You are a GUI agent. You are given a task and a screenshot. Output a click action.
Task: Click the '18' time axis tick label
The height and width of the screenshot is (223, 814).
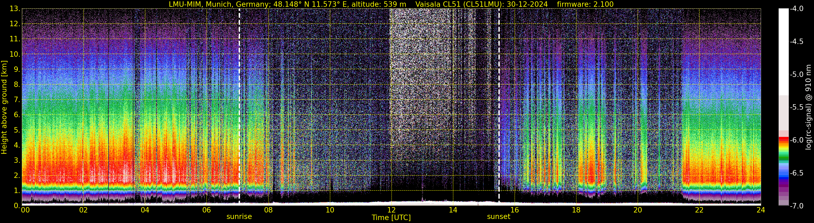(x=576, y=210)
